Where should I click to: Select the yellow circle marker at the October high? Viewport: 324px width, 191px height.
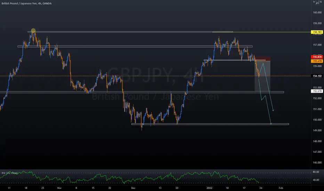33,31
